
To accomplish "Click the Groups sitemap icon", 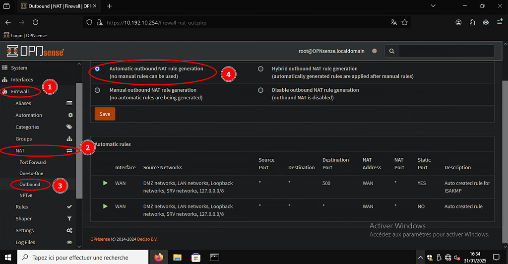I will point(69,139).
